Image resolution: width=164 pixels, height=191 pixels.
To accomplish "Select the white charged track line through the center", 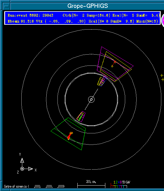I will click(x=91, y=99).
